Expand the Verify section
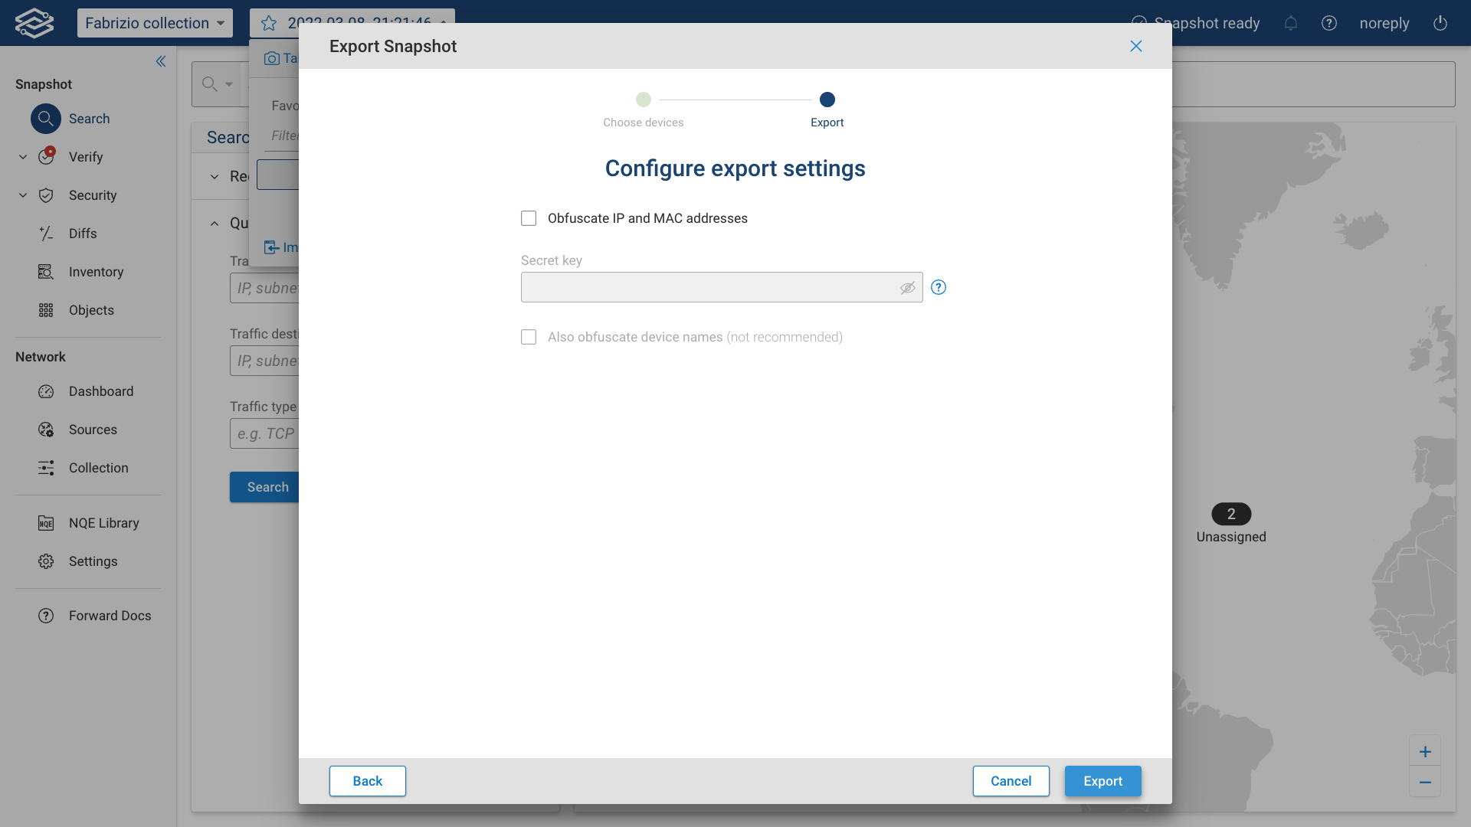Viewport: 1471px width, 827px height. coord(21,156)
